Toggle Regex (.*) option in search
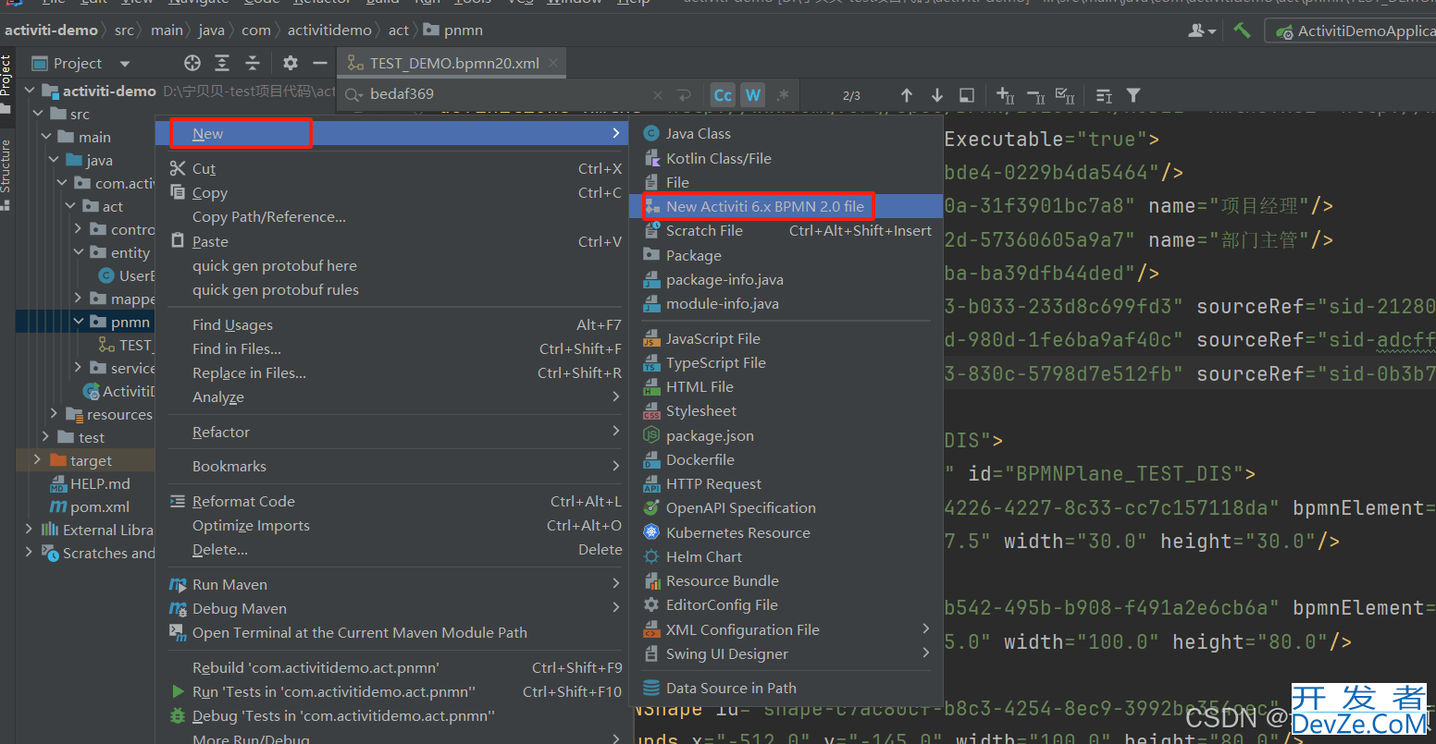1436x744 pixels. pyautogui.click(x=783, y=94)
